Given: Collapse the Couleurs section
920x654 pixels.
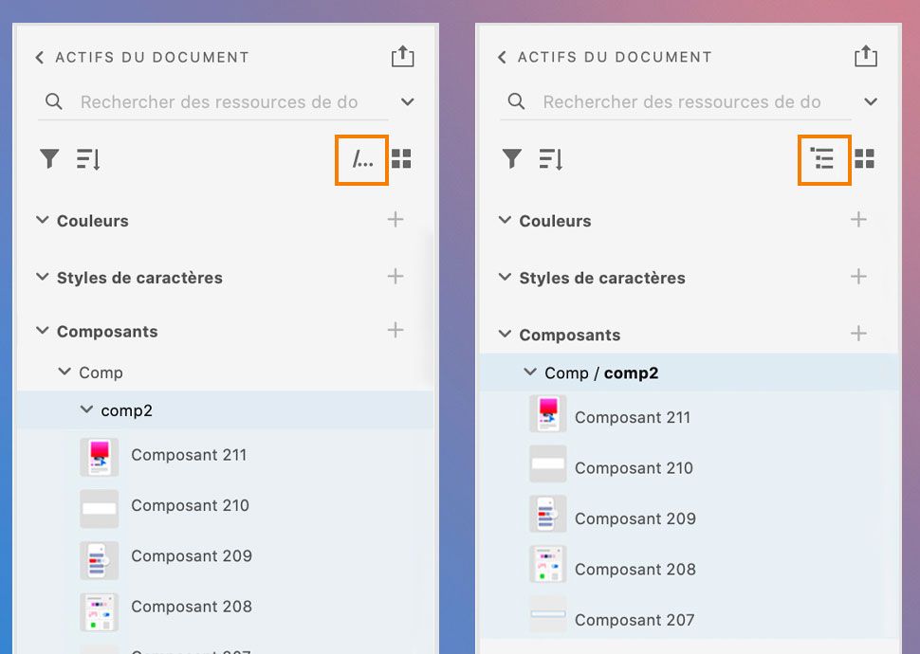Looking at the screenshot, I should click(42, 220).
